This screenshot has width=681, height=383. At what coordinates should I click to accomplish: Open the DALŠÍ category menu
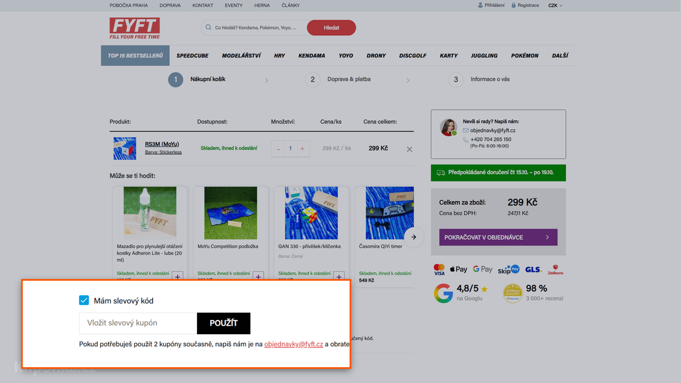click(560, 56)
